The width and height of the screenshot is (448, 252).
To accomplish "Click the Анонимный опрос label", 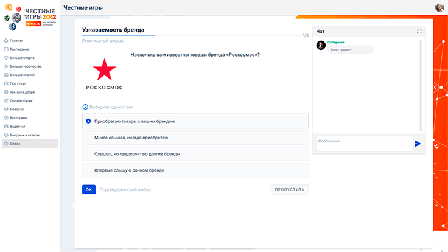I will click(103, 41).
